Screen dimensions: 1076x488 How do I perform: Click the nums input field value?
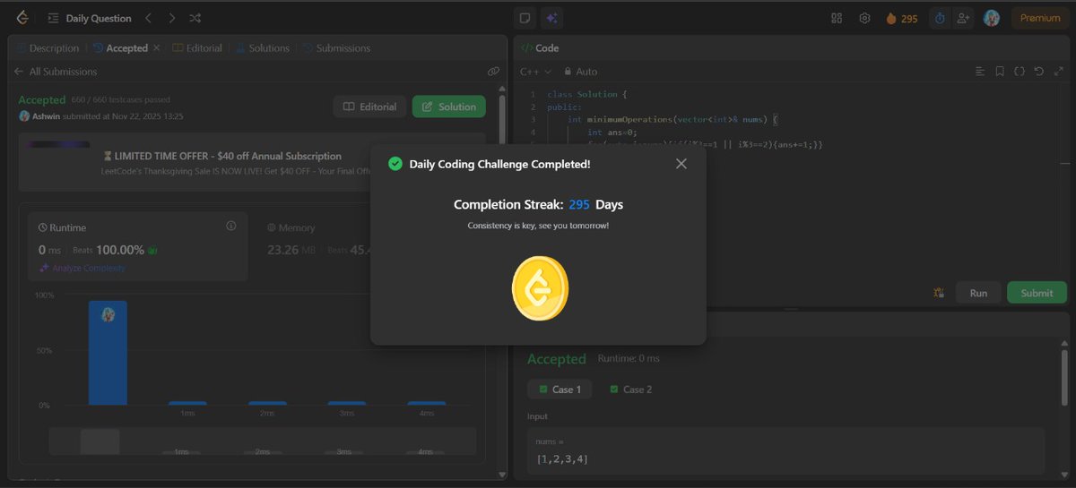click(x=562, y=459)
